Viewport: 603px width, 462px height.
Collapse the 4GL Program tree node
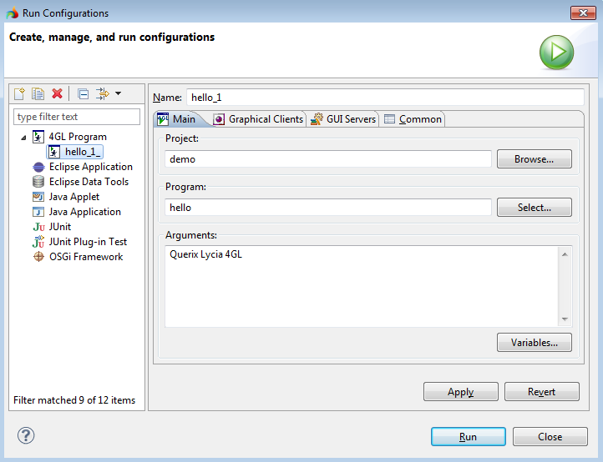click(24, 137)
